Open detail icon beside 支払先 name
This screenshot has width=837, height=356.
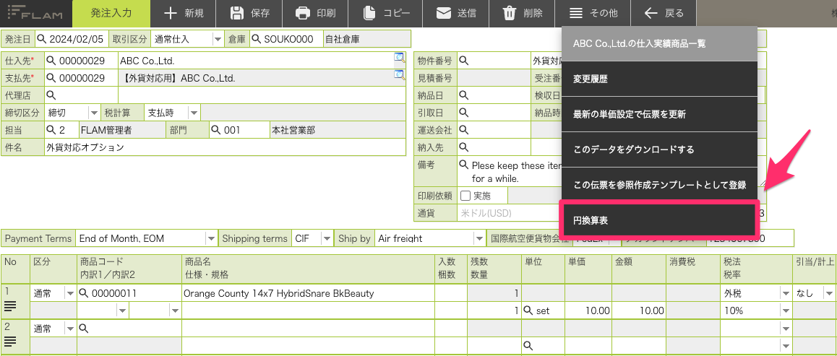point(399,75)
